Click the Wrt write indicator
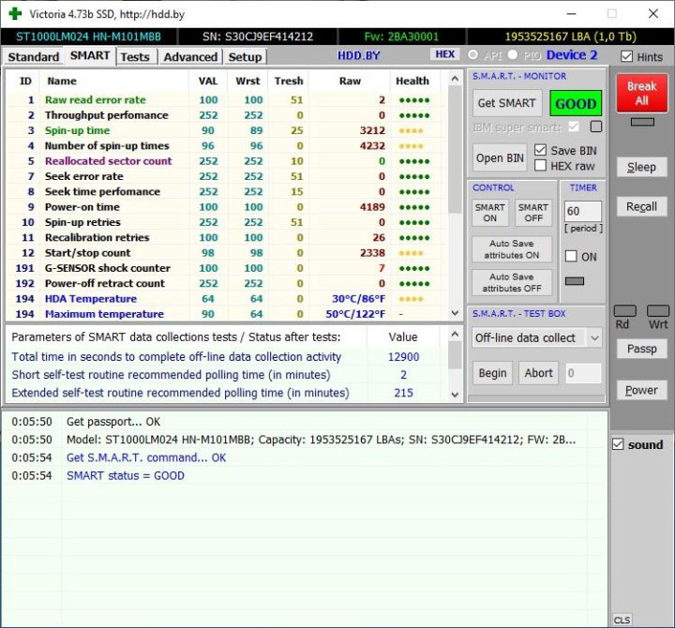 658,311
